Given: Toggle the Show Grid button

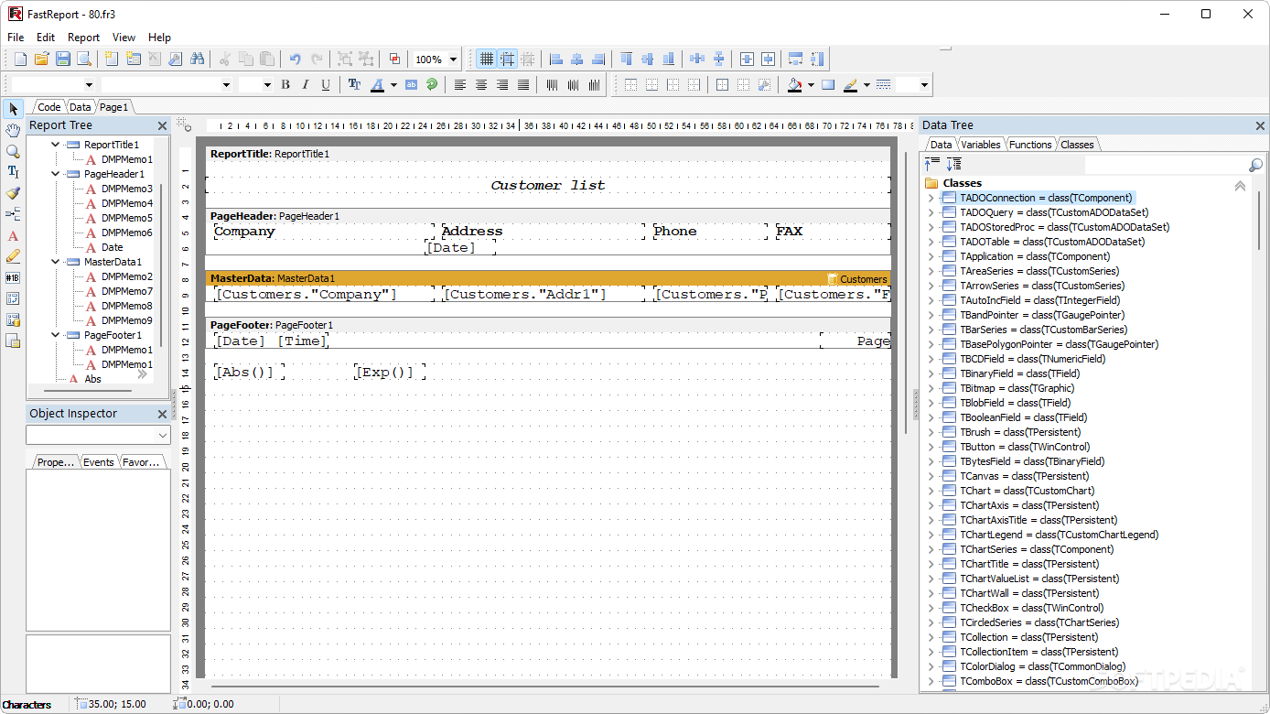Looking at the screenshot, I should (486, 59).
